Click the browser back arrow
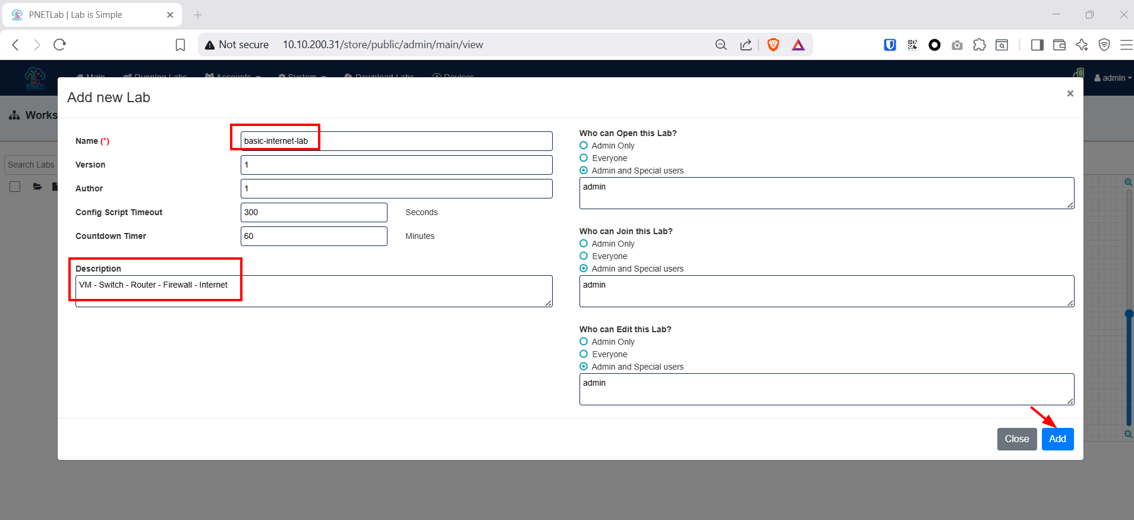Image resolution: width=1134 pixels, height=520 pixels. [x=16, y=45]
